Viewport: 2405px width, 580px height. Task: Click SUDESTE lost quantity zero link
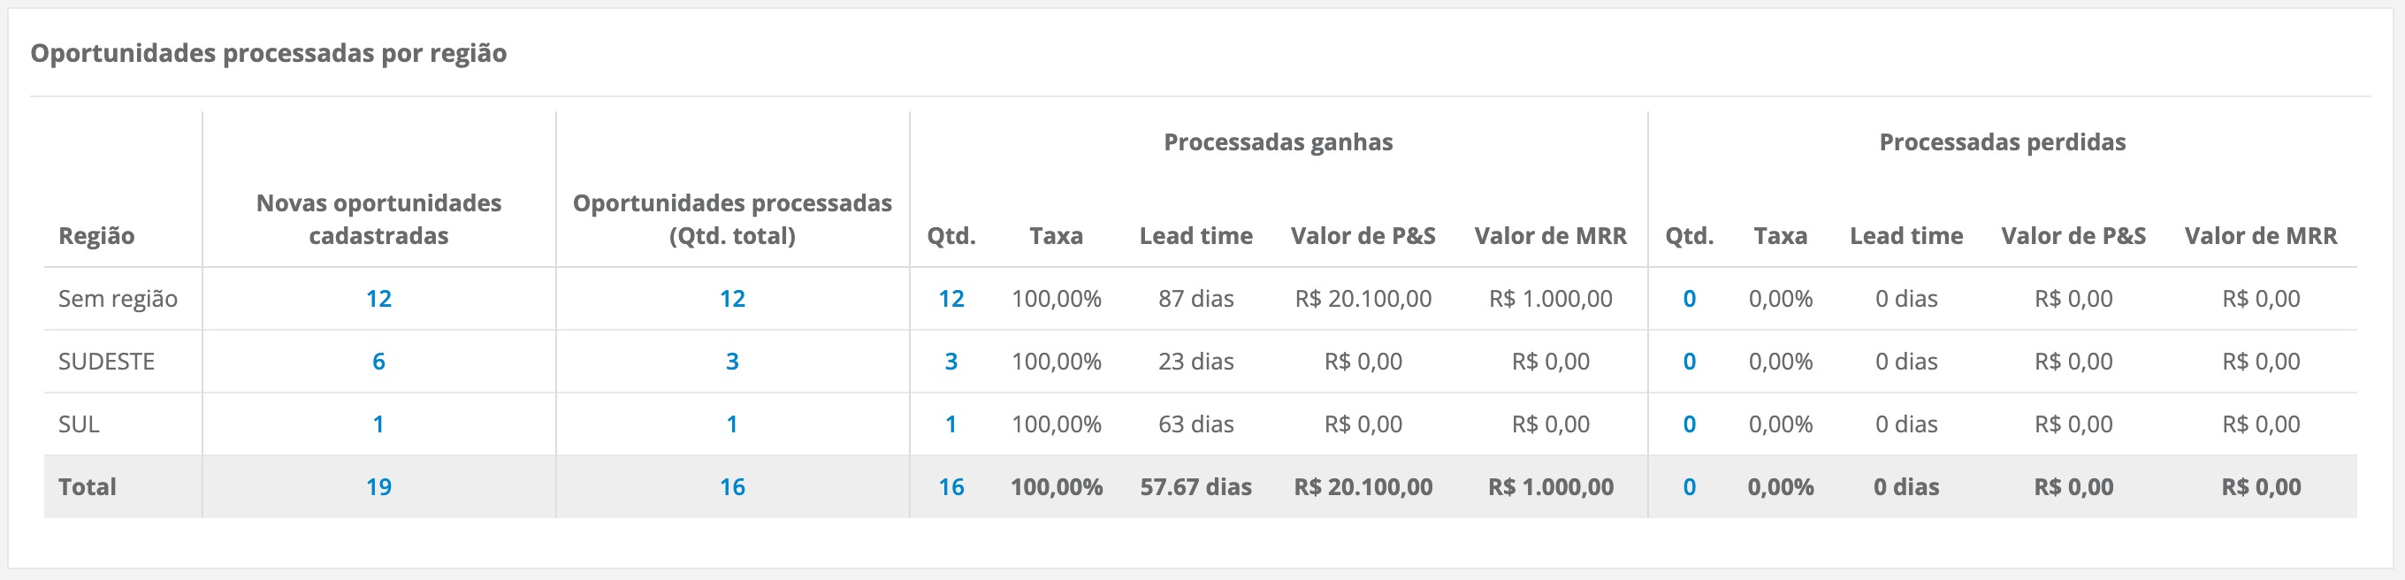point(1689,362)
